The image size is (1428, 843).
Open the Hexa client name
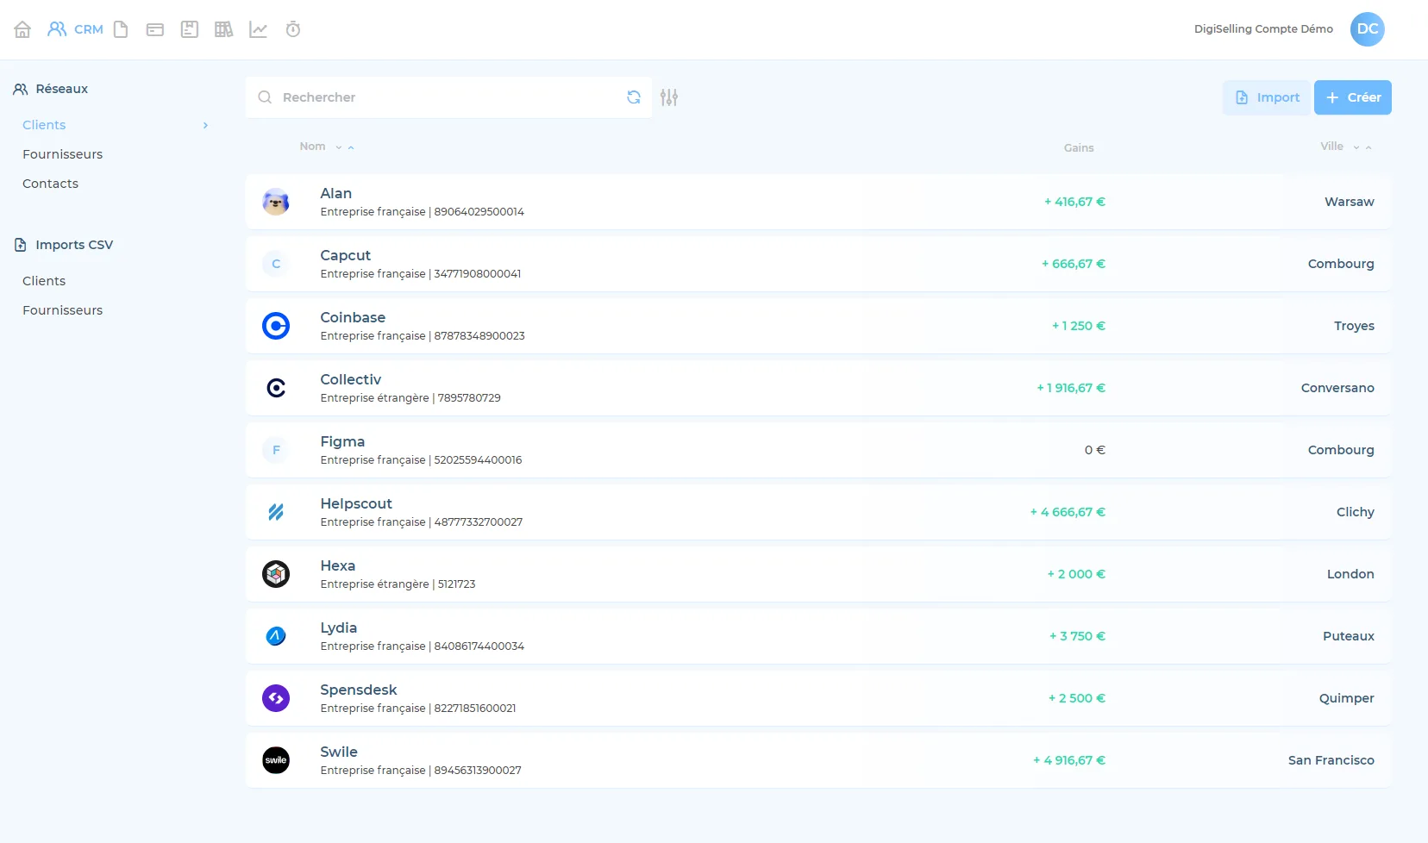[x=337, y=566]
